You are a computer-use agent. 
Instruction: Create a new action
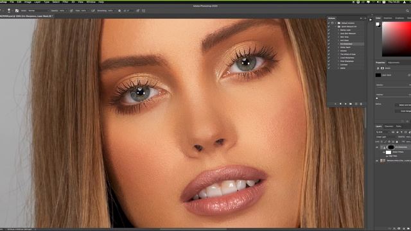coord(356,104)
